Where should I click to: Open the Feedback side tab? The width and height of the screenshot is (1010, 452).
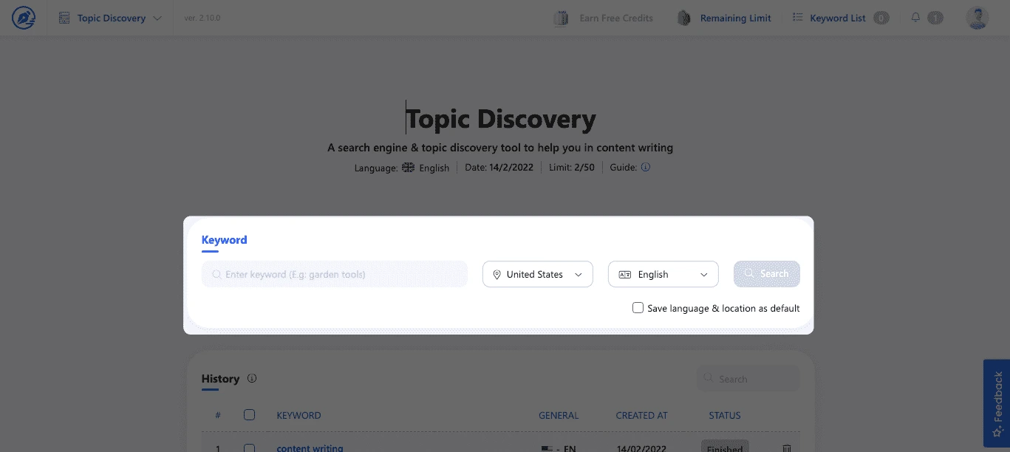[x=997, y=403]
